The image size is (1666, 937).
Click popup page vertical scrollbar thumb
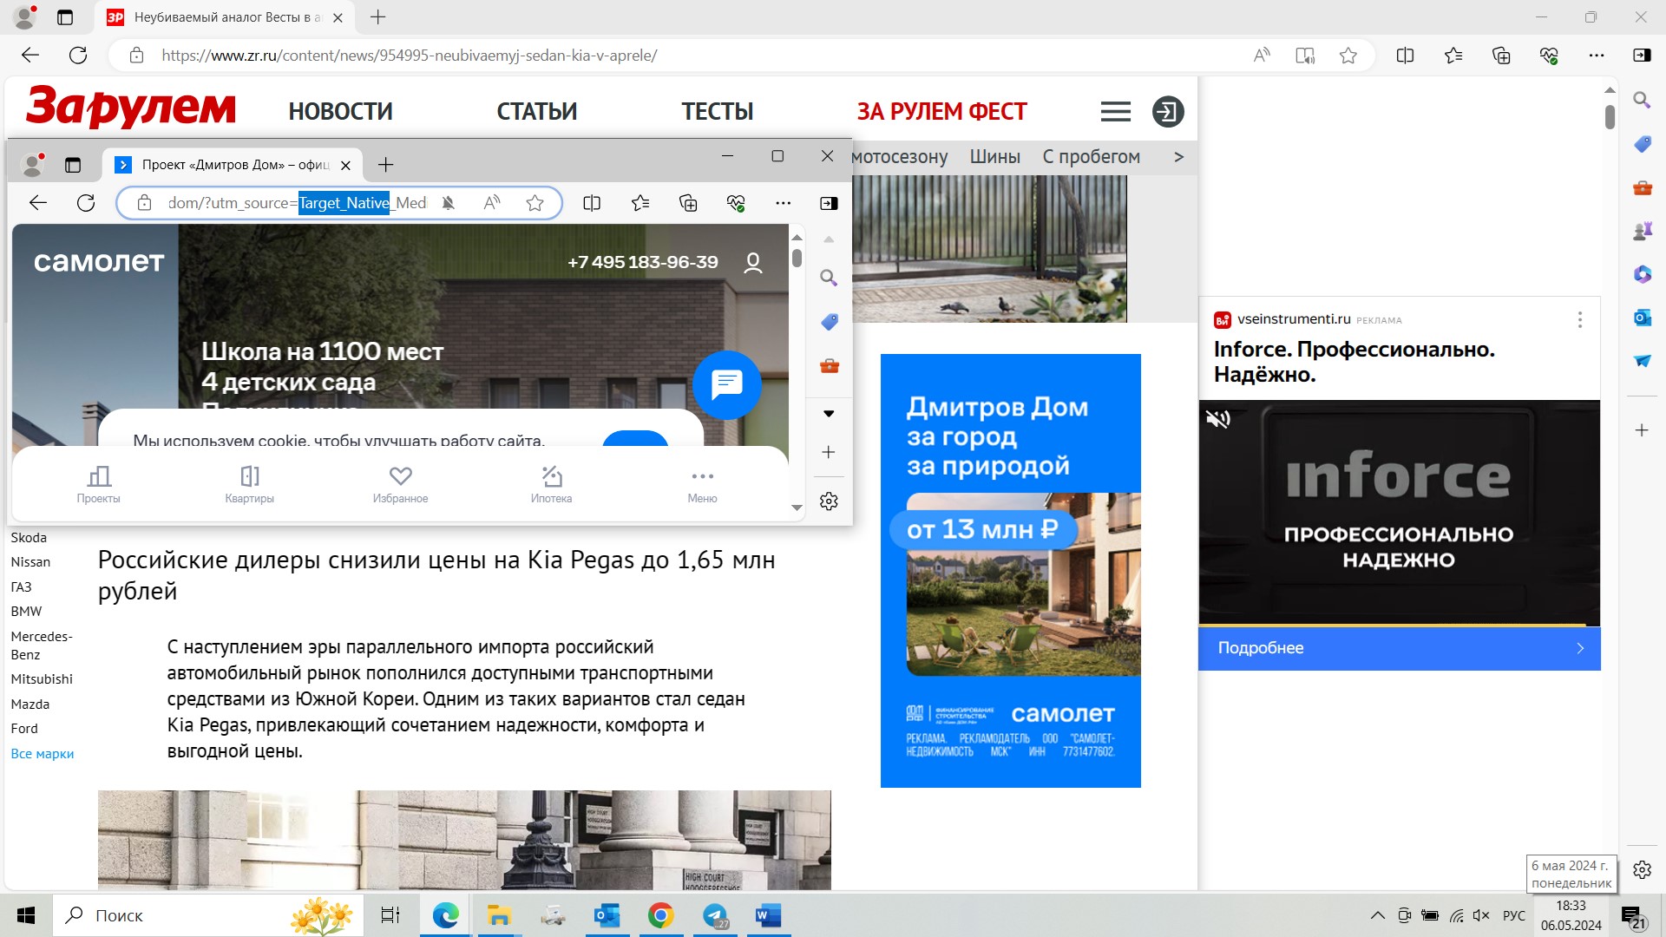tap(797, 259)
